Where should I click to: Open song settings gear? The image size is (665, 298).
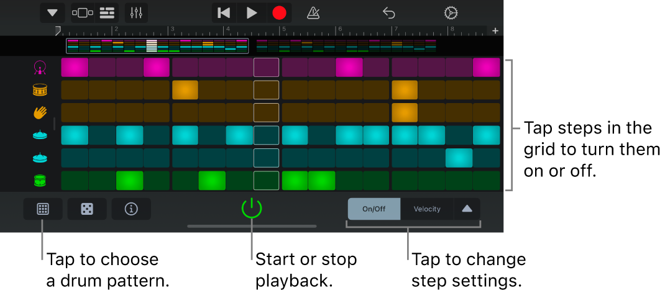(x=451, y=13)
